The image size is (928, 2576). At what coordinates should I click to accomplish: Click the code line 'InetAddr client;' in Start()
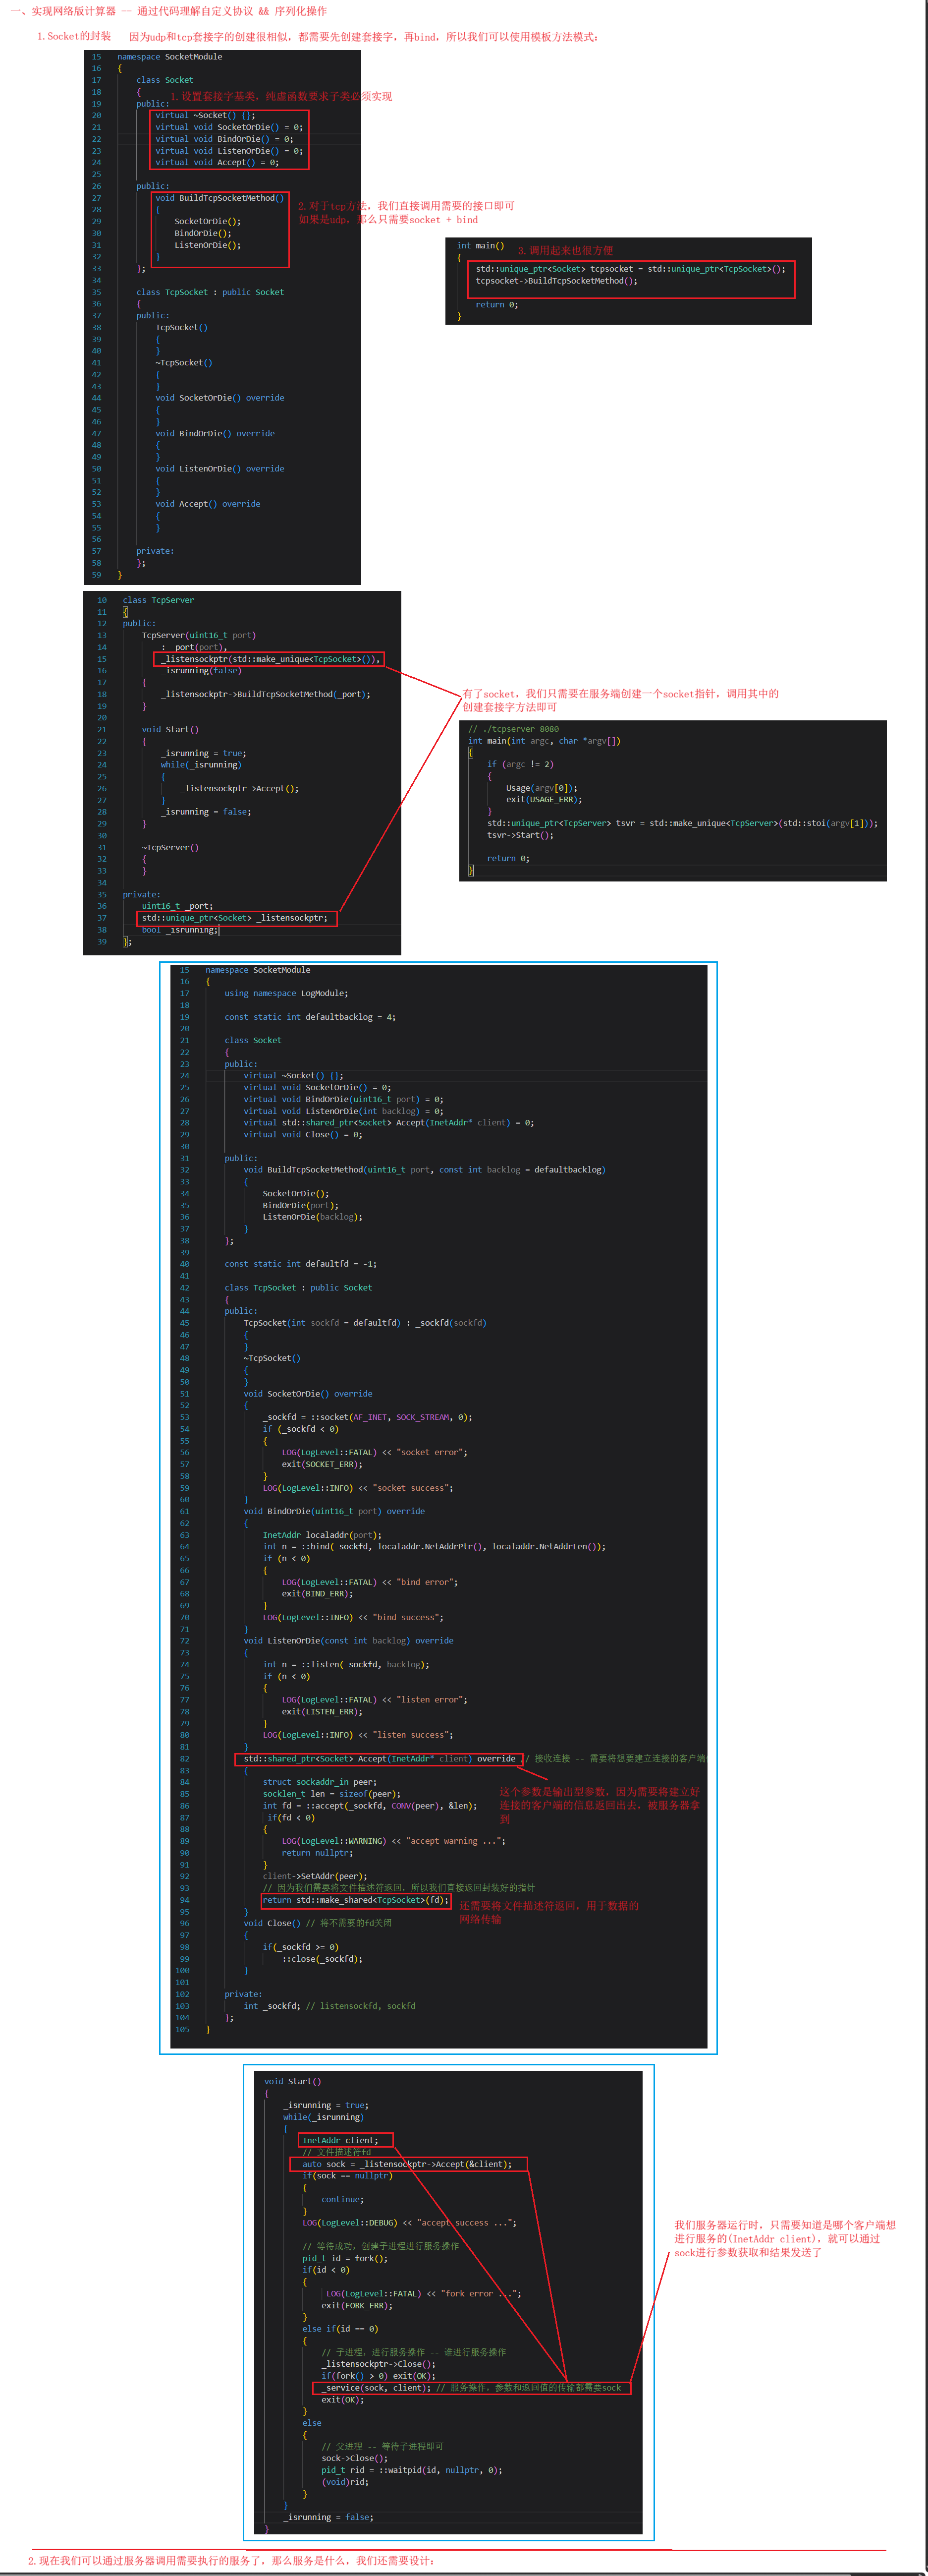[x=341, y=2140]
